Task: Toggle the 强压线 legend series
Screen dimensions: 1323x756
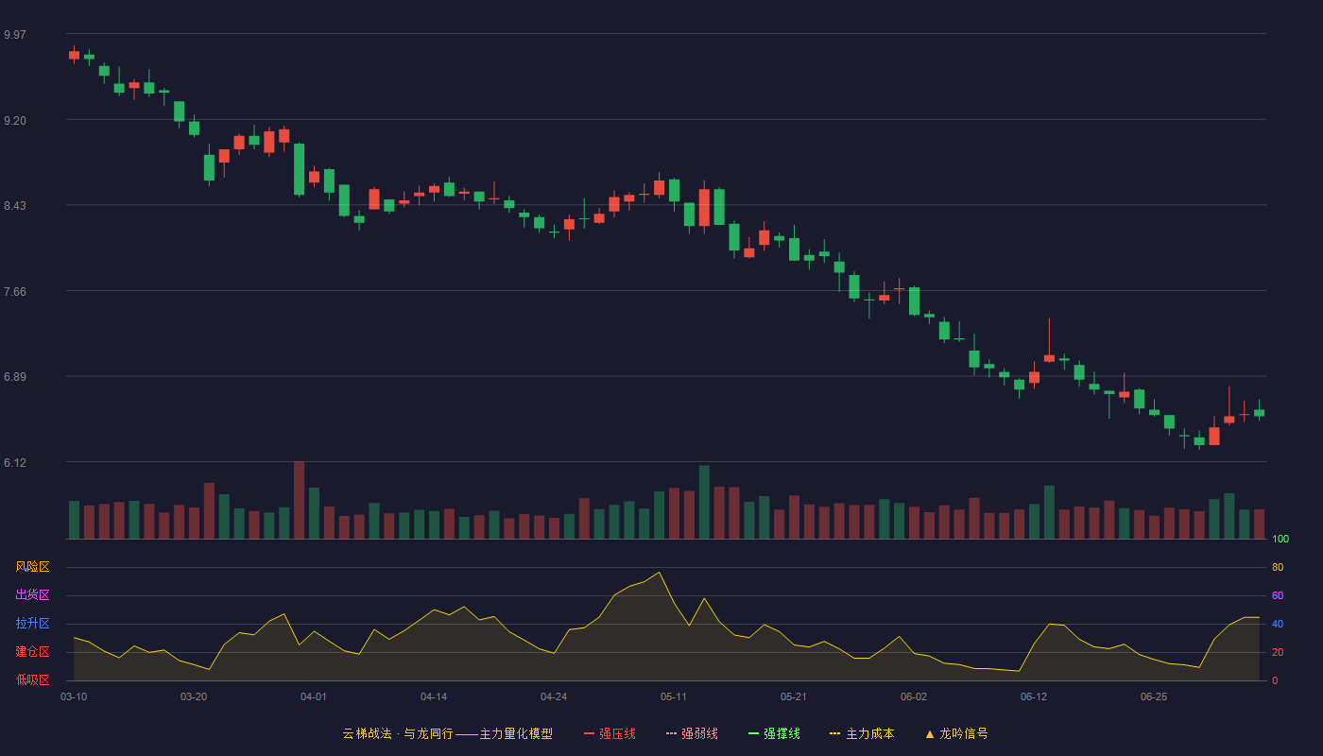Action: 610,733
